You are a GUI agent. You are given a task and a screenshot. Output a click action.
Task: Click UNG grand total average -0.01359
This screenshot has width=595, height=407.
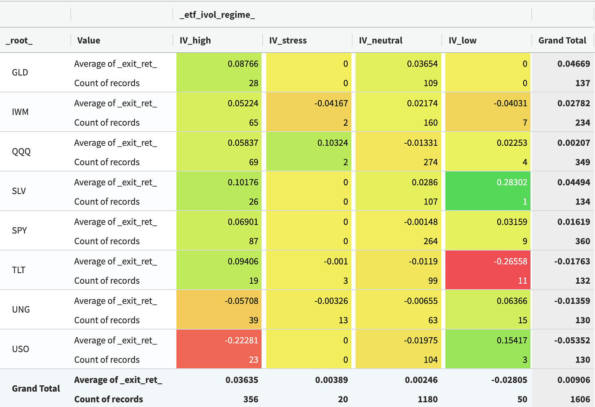(x=572, y=301)
